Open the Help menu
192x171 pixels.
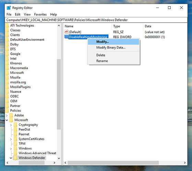(53, 14)
